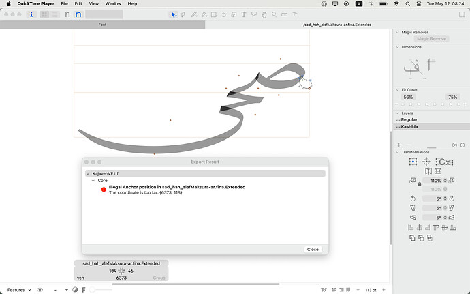The height and width of the screenshot is (294, 470).
Task: Set origin to caps/x-height metrics selector
Action: tap(444, 162)
